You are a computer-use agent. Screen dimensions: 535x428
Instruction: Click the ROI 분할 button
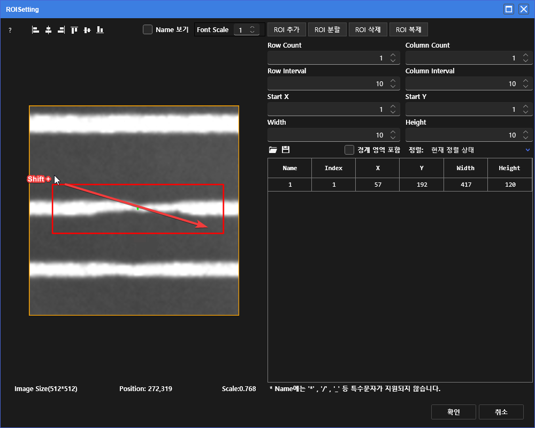(327, 29)
